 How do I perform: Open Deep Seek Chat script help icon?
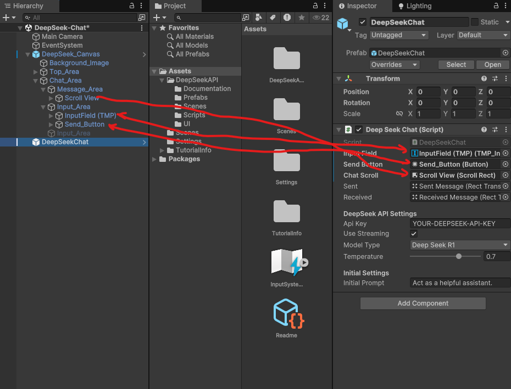tap(484, 129)
